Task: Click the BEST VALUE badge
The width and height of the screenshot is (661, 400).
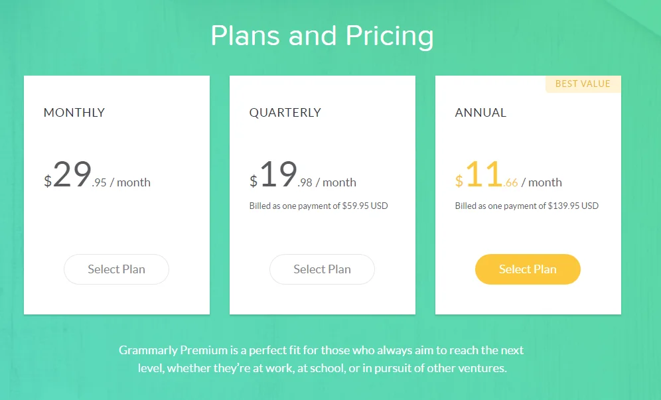Action: click(x=583, y=84)
